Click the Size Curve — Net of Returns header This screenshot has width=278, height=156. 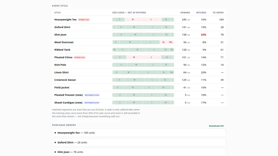pos(129,12)
